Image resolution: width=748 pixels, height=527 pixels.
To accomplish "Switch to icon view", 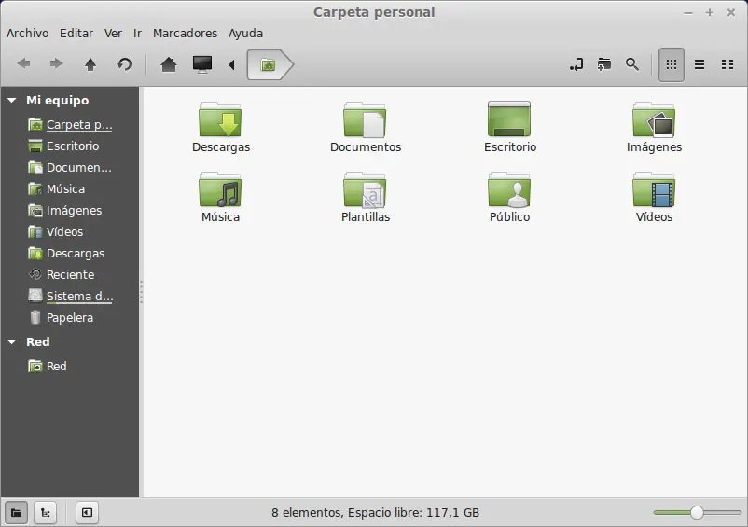I will click(672, 64).
